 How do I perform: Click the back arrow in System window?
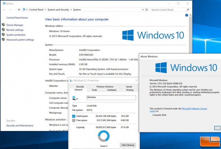pos(4,10)
